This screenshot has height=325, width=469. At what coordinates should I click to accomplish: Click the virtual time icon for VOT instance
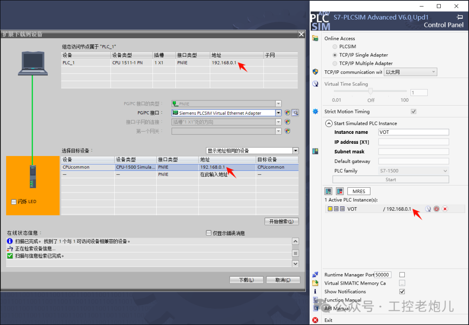click(x=428, y=209)
